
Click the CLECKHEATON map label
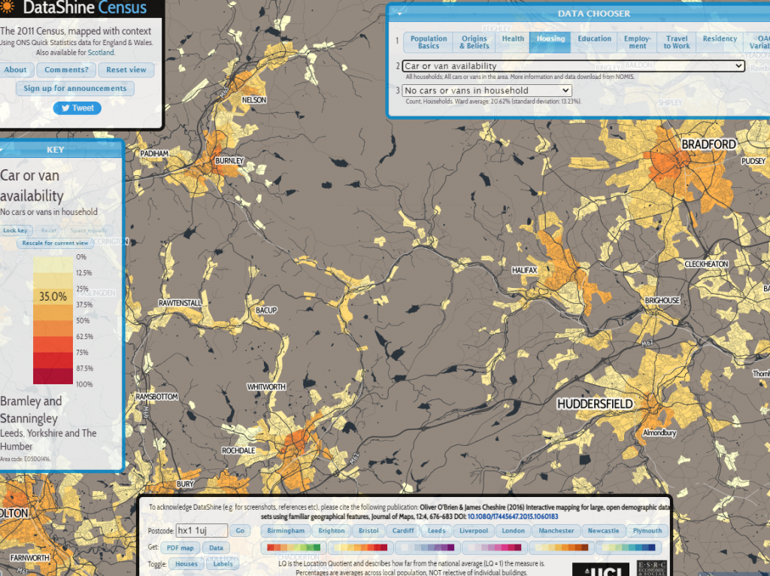[706, 264]
